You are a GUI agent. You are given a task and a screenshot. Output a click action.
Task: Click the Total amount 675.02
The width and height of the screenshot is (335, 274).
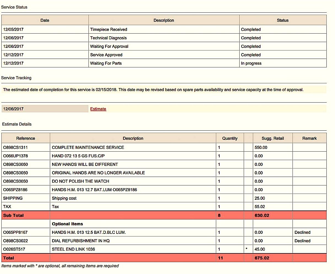[262, 258]
